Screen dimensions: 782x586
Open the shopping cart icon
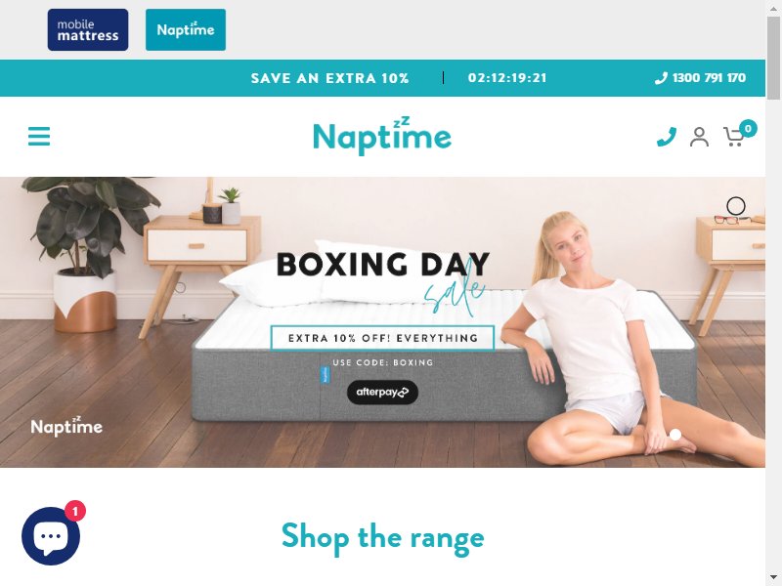tap(733, 137)
